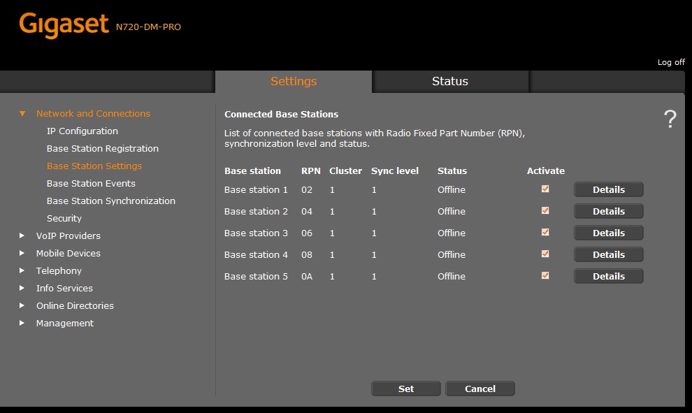Open Details for Base station 4
692x413 pixels.
(608, 254)
